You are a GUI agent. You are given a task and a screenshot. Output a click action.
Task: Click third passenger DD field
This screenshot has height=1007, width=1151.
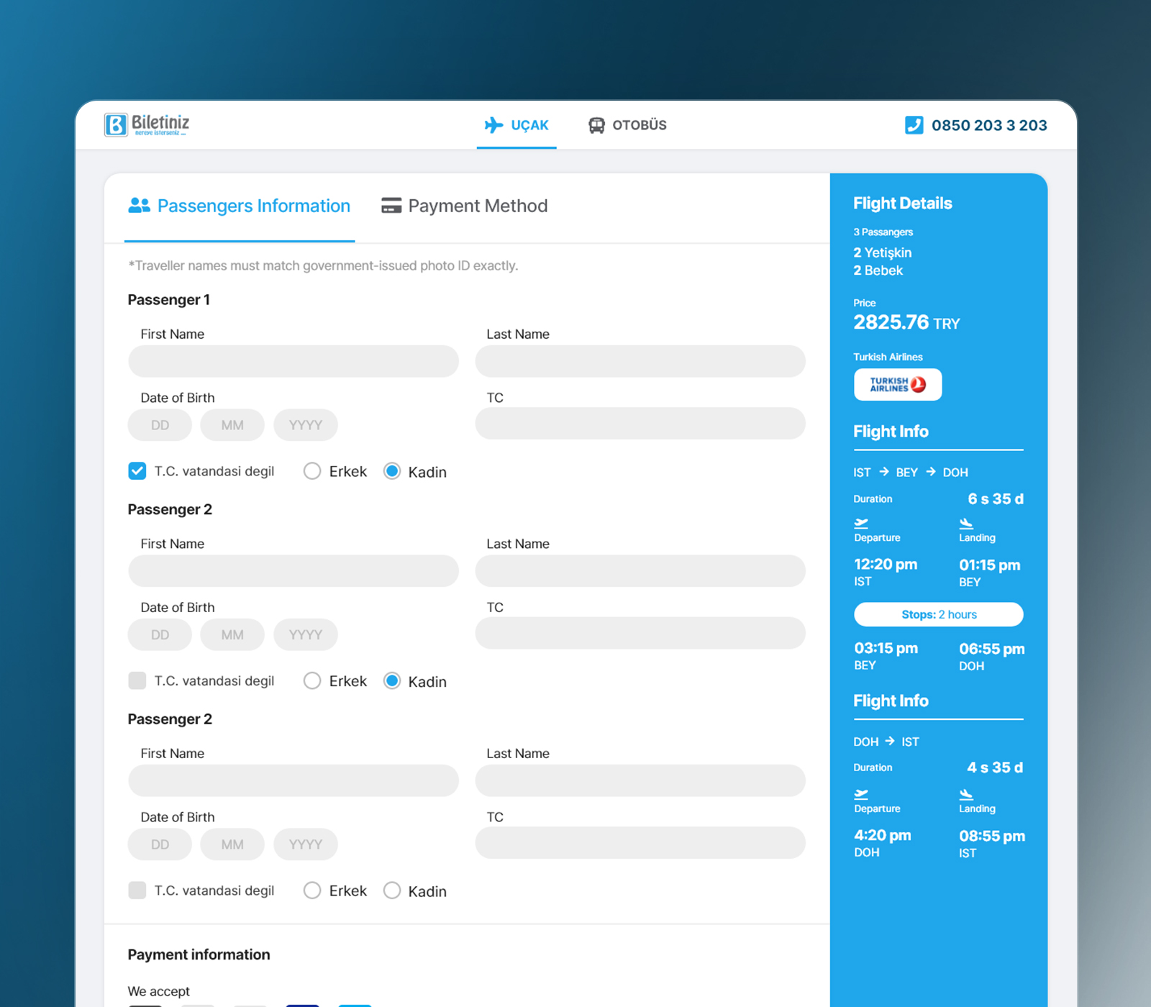160,844
